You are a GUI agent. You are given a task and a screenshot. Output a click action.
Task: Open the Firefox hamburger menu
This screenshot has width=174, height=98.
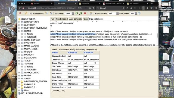[156, 8]
